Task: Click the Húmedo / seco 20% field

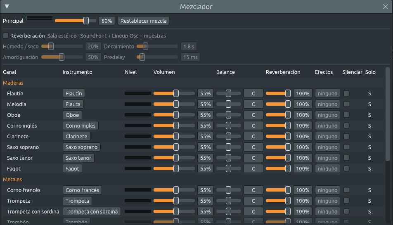Action: point(93,46)
